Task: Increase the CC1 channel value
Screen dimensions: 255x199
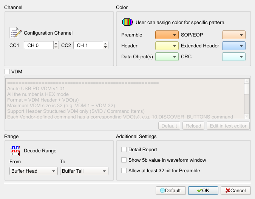Action: pos(56,43)
